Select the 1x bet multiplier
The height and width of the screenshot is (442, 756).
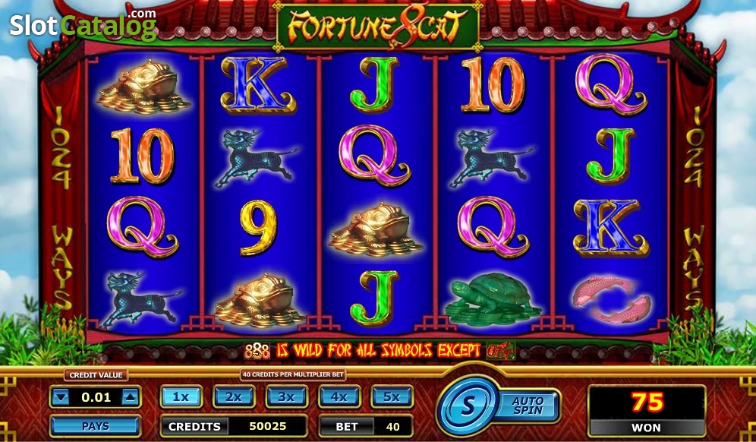point(181,396)
